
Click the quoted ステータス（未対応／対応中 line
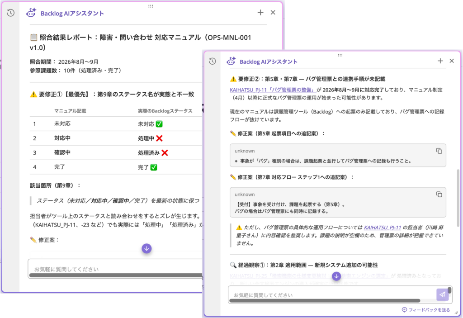pyautogui.click(x=118, y=201)
